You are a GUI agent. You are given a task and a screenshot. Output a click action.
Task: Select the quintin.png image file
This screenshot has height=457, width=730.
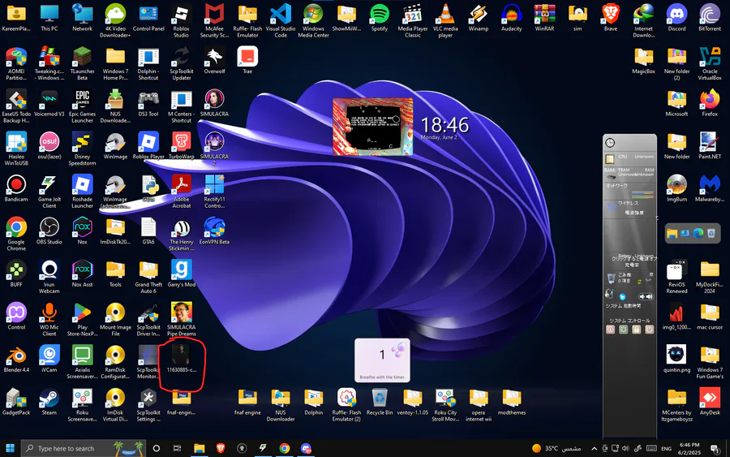(x=676, y=359)
